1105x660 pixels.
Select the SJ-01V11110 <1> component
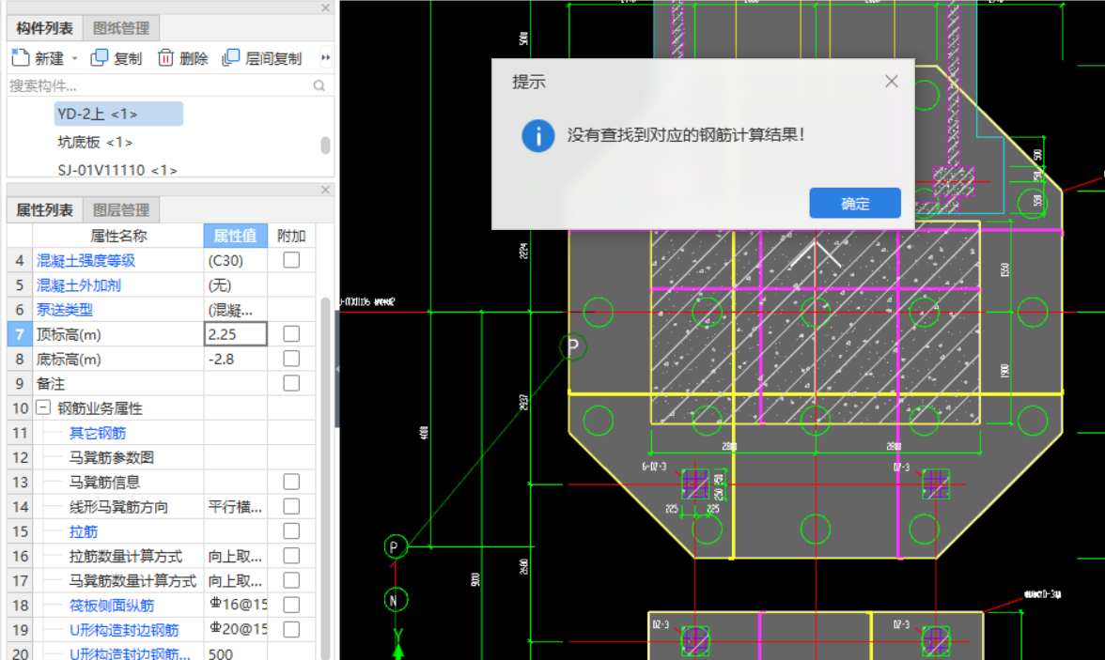[117, 170]
